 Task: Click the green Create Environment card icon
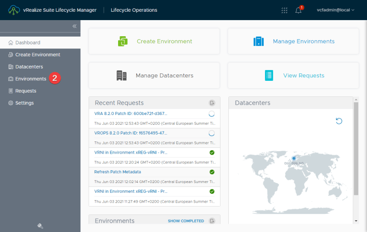click(123, 42)
